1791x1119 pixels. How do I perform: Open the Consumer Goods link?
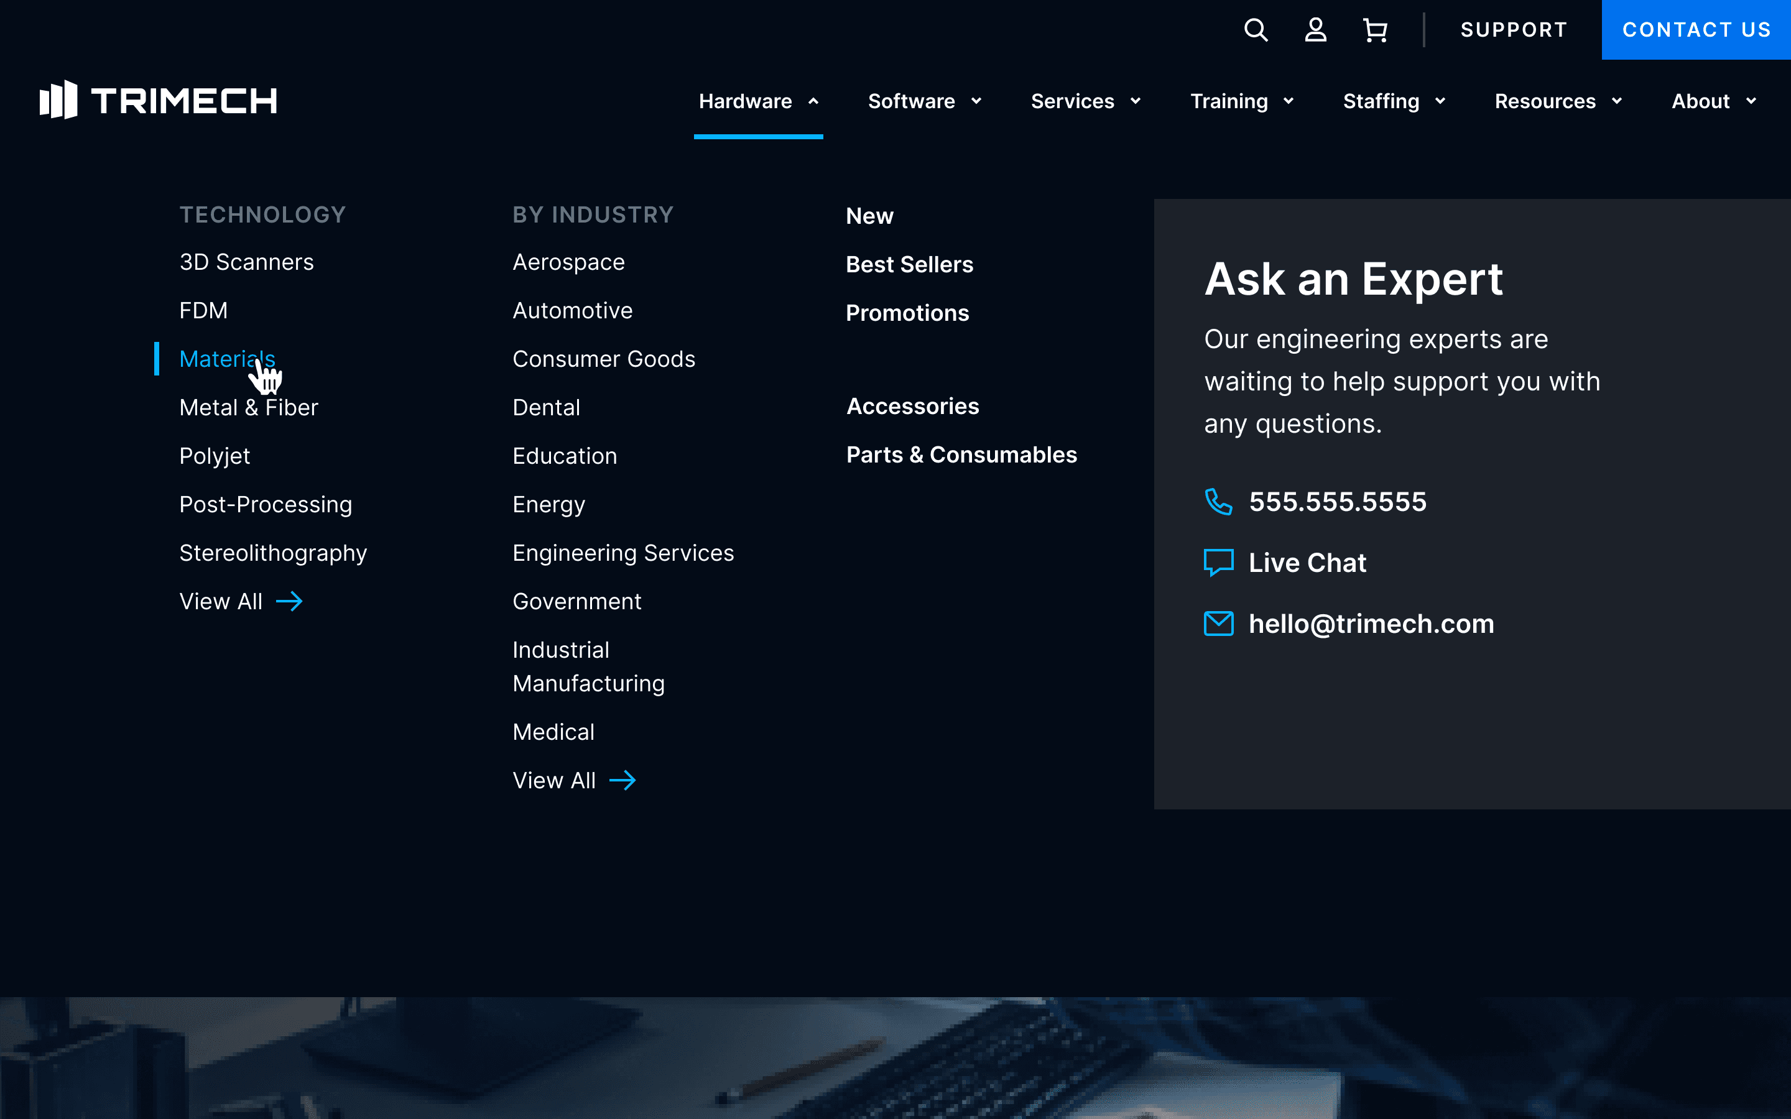[604, 359]
